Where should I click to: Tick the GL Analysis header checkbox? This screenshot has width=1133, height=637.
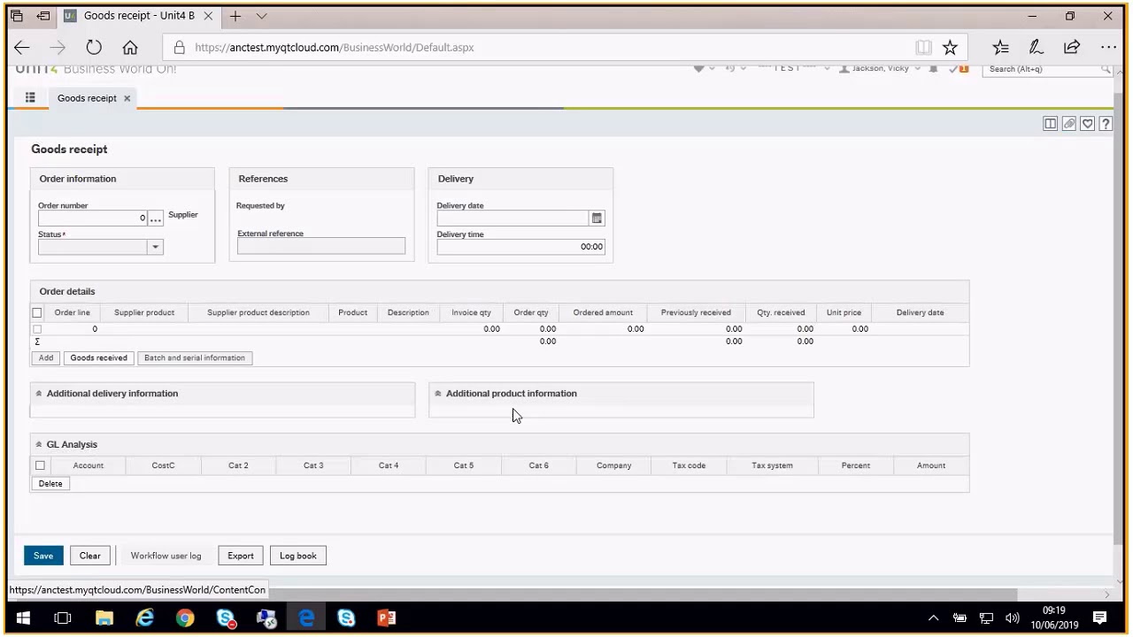pyautogui.click(x=40, y=465)
